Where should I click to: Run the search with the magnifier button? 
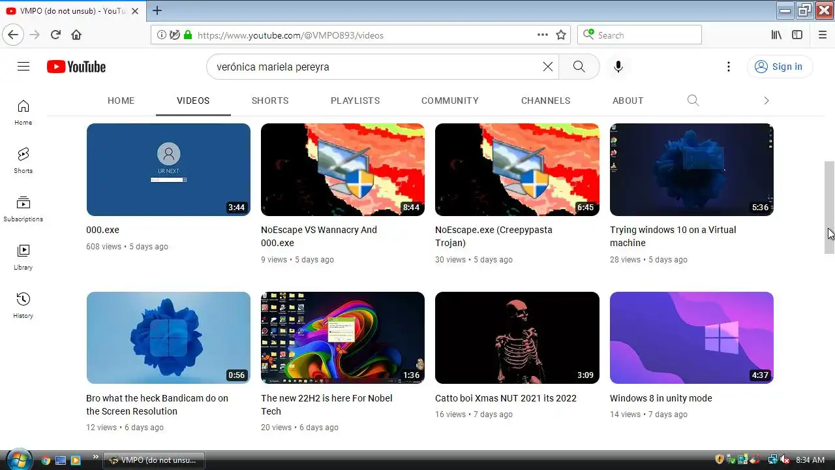coord(579,67)
